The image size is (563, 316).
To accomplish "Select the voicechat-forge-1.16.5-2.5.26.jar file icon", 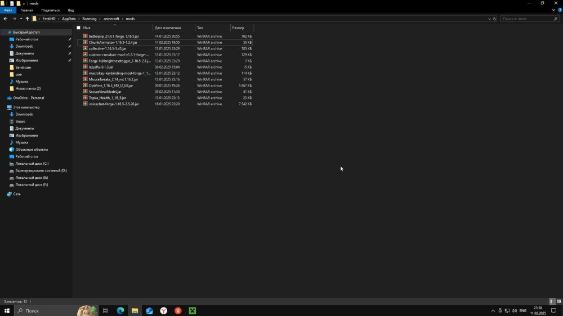I will pos(85,103).
